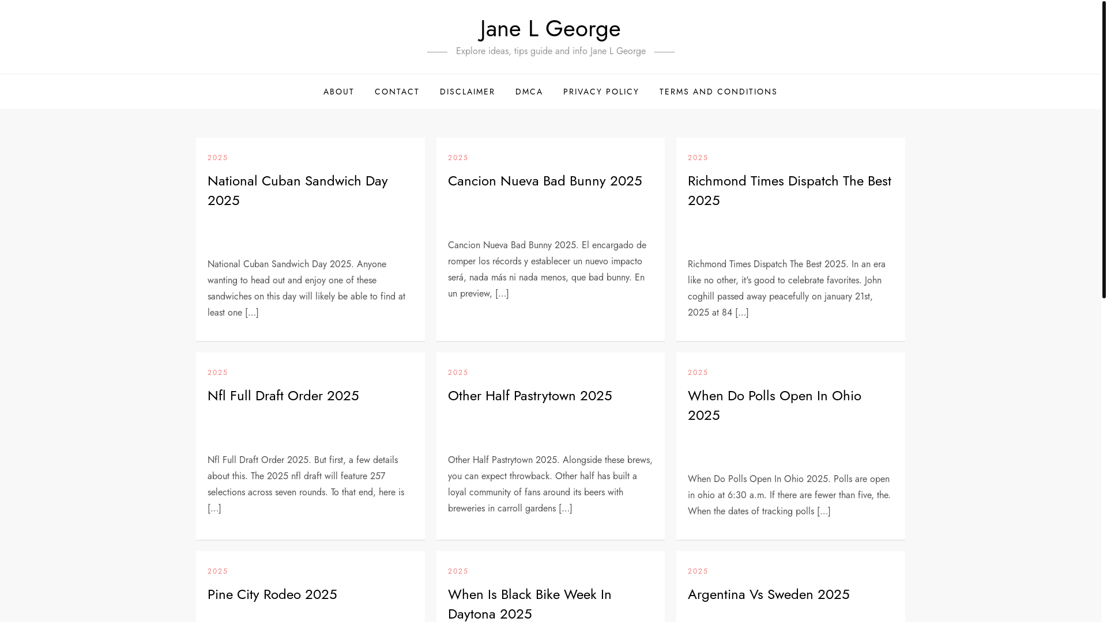Click 2025 category above Other Half Pastrytown
Image resolution: width=1107 pixels, height=622 pixels.
tap(458, 373)
